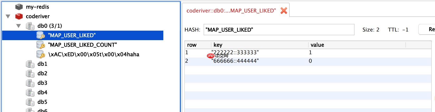The width and height of the screenshot is (435, 112).
Task: Click the HASH: label
Action: tap(192, 30)
